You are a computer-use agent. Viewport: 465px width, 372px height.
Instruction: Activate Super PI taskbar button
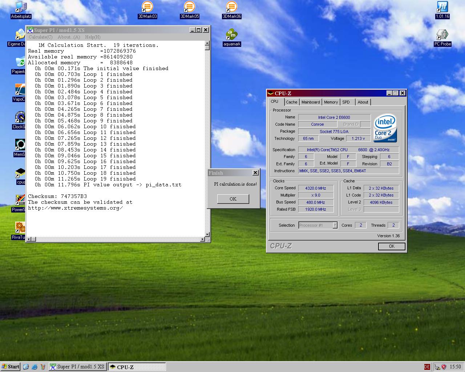tap(77, 367)
